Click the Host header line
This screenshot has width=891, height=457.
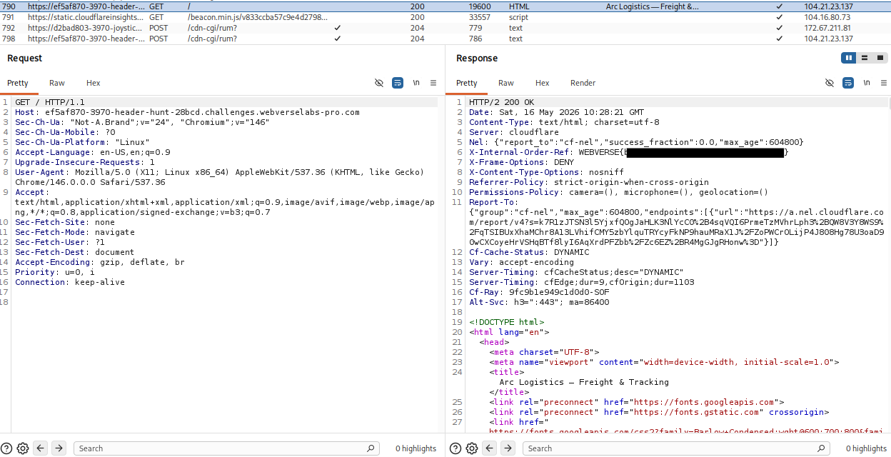click(x=187, y=112)
